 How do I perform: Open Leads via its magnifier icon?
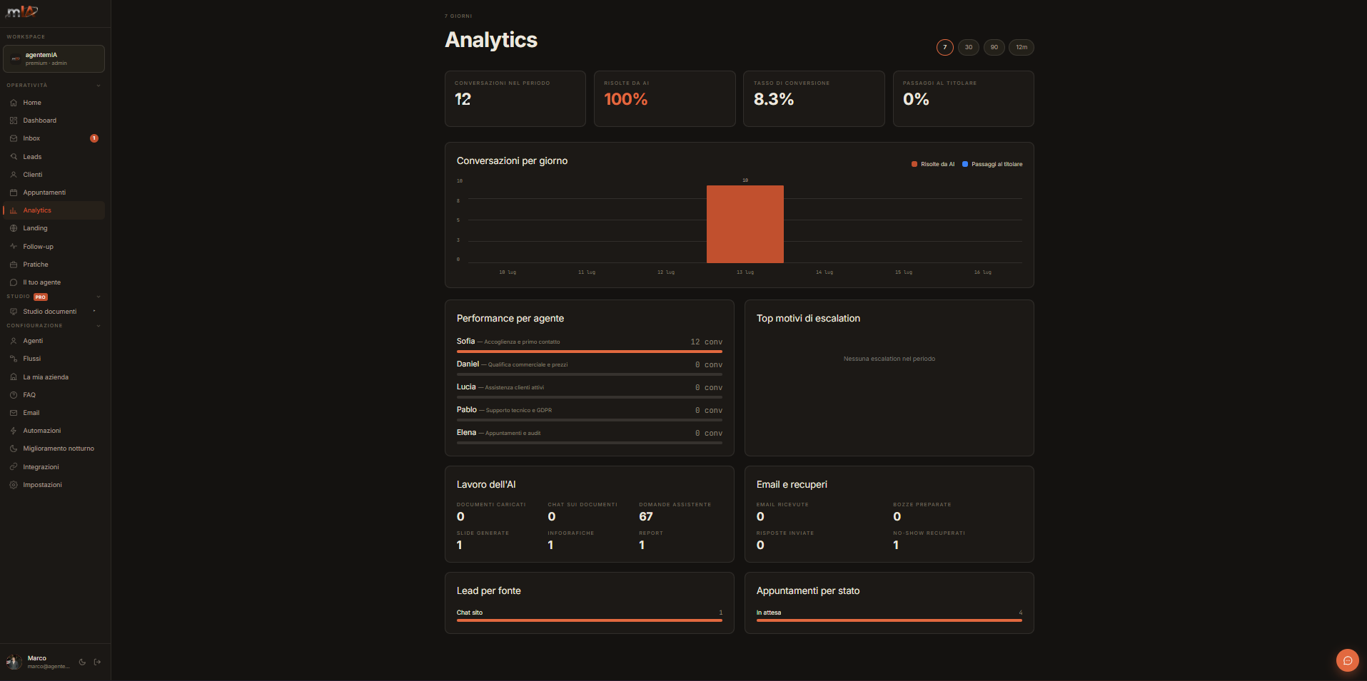tap(14, 157)
